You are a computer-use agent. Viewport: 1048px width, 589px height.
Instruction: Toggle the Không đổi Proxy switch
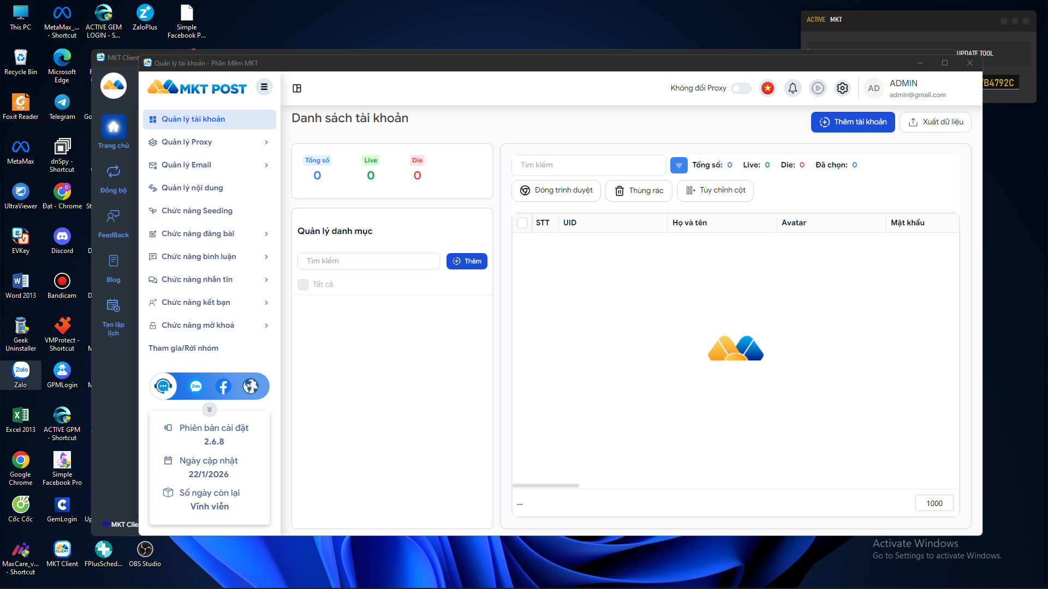[x=741, y=88]
